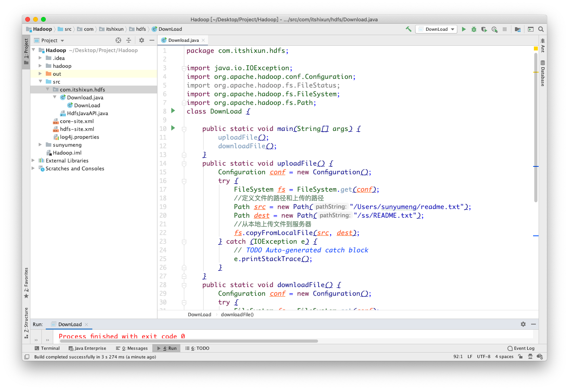
Task: Open the 6: TODO tool tab
Action: 197,348
